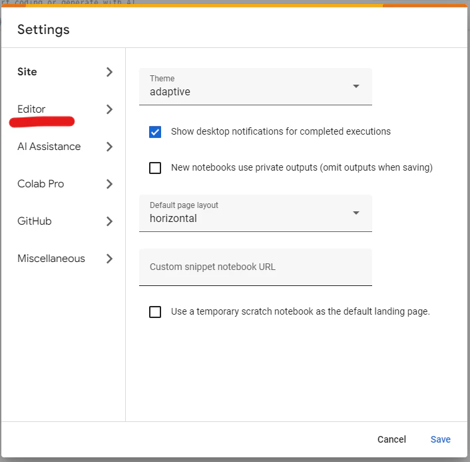Enable temporary scratch notebook landing page

[x=155, y=312]
